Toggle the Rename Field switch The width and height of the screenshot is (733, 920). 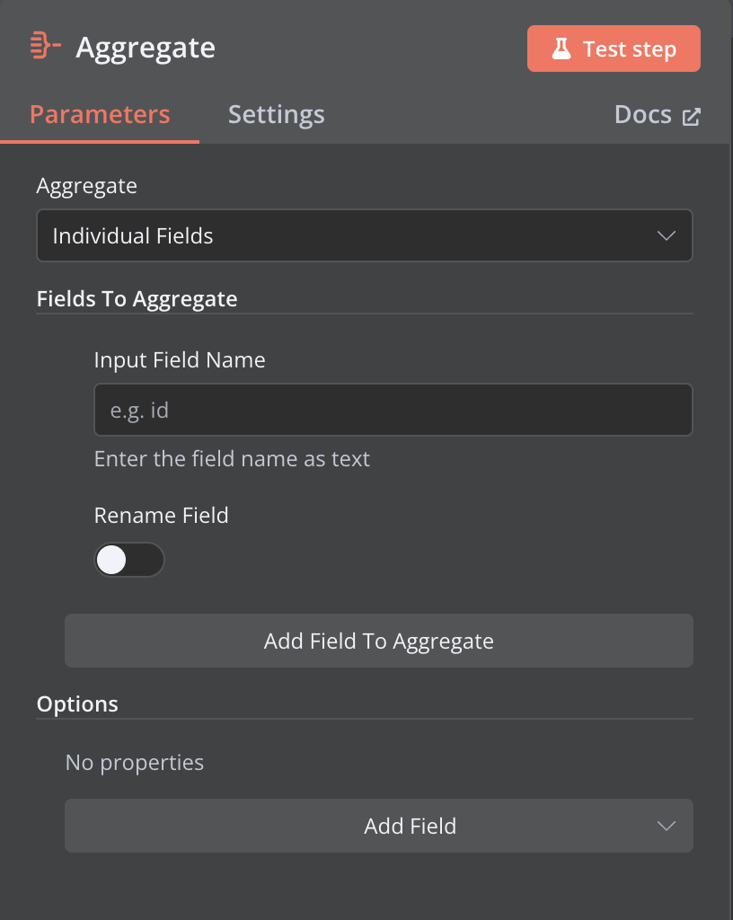(129, 560)
